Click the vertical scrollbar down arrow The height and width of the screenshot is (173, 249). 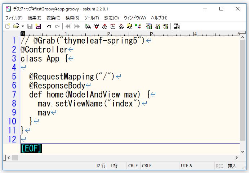click(x=243, y=151)
